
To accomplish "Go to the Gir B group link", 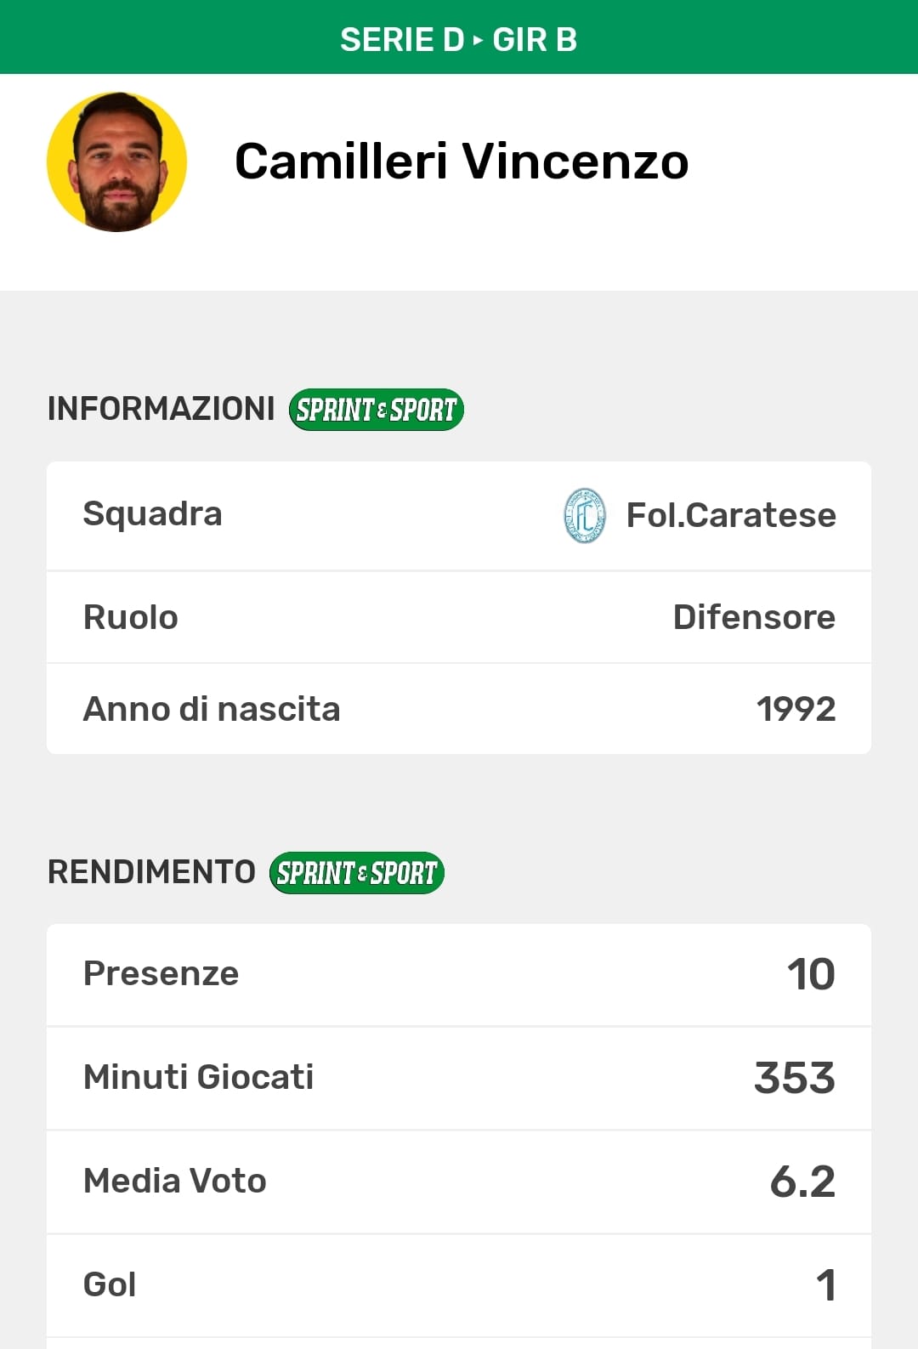I will pyautogui.click(x=535, y=40).
